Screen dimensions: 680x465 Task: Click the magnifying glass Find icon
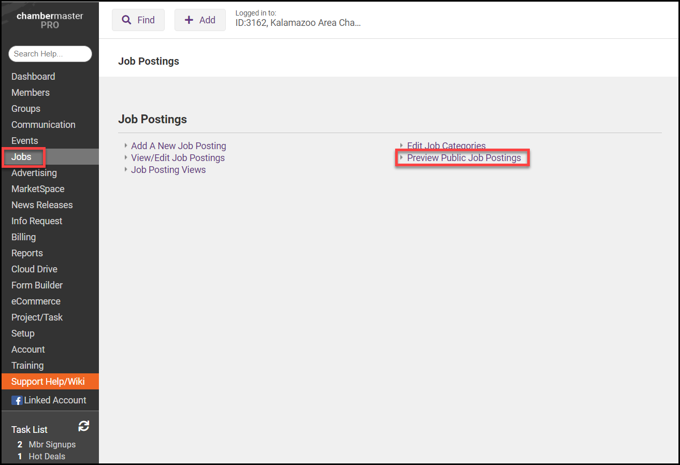(126, 20)
